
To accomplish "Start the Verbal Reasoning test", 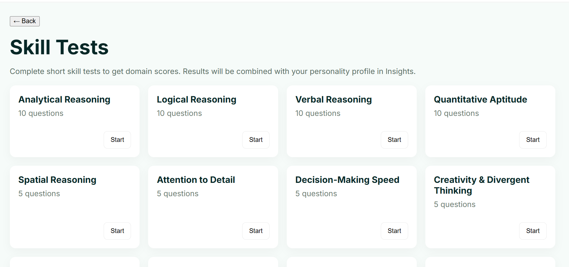I will [394, 140].
